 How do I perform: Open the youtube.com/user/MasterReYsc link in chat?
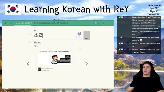146,51
